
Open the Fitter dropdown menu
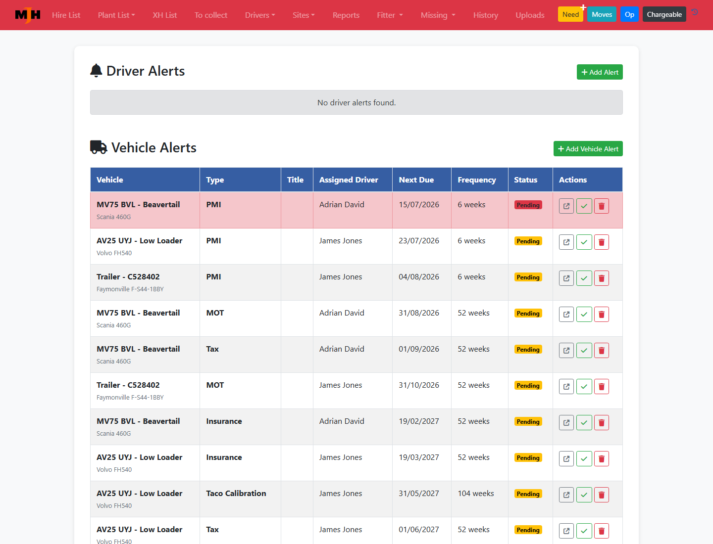(x=390, y=15)
